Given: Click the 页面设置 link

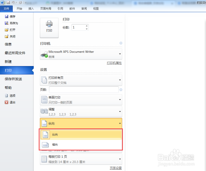Looking at the screenshot, I should [116, 168].
